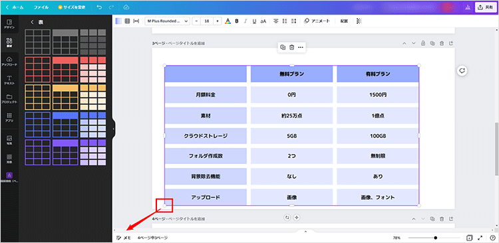
Task: Select the red header table style
Action: click(65, 70)
